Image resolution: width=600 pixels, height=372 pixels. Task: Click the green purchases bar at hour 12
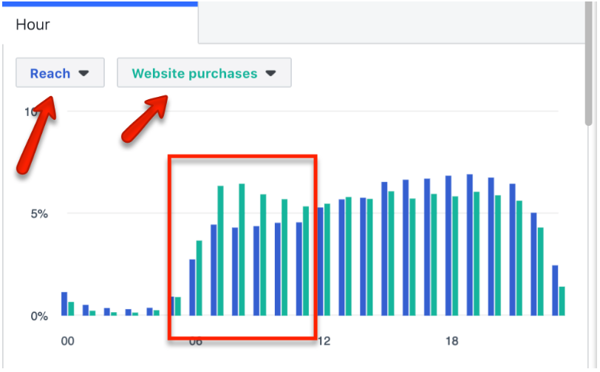327,260
